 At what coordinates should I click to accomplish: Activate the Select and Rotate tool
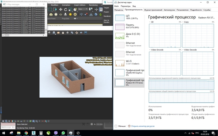click(x=65, y=10)
